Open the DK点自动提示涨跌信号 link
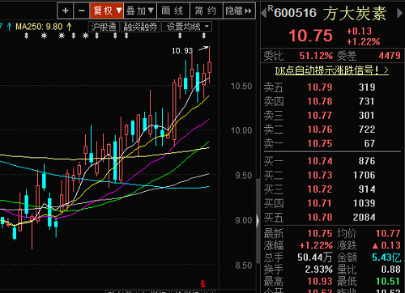The width and height of the screenshot is (405, 293). click(x=332, y=70)
